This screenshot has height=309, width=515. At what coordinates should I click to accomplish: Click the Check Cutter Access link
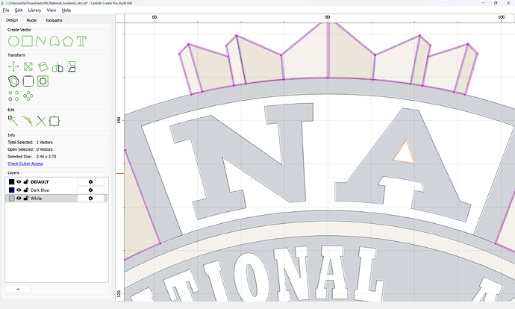[25, 163]
